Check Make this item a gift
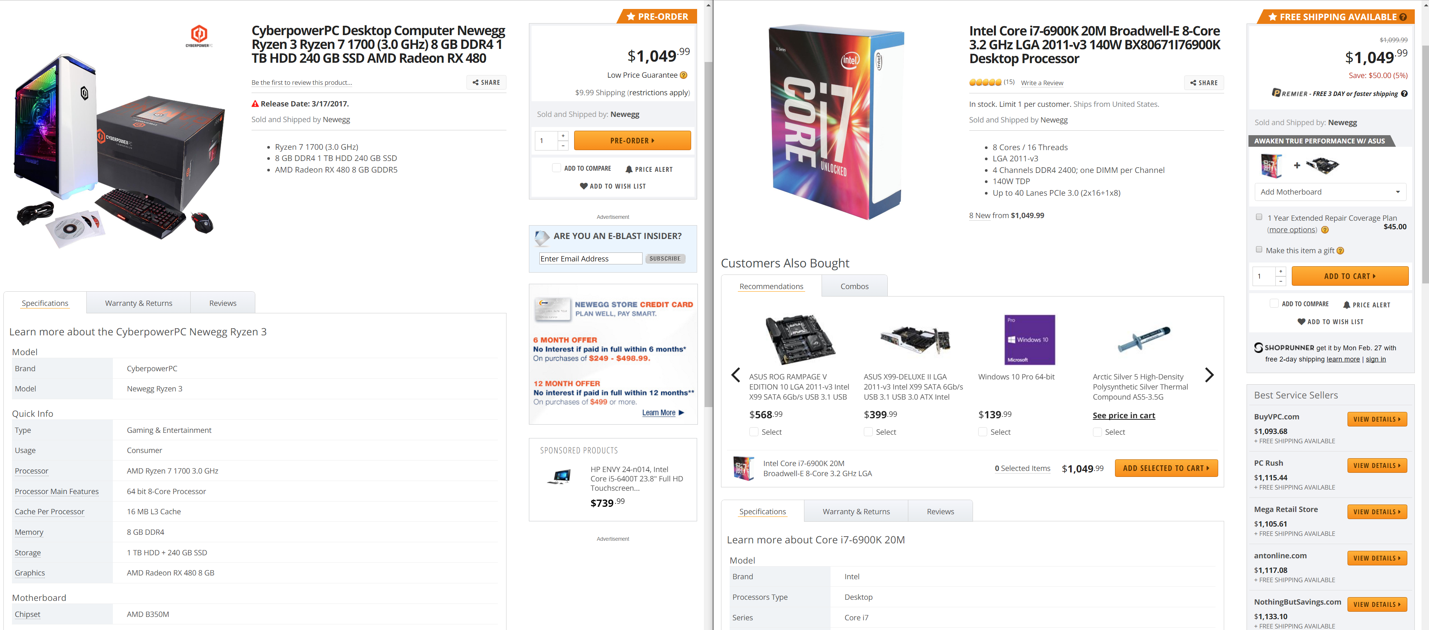 [x=1259, y=250]
